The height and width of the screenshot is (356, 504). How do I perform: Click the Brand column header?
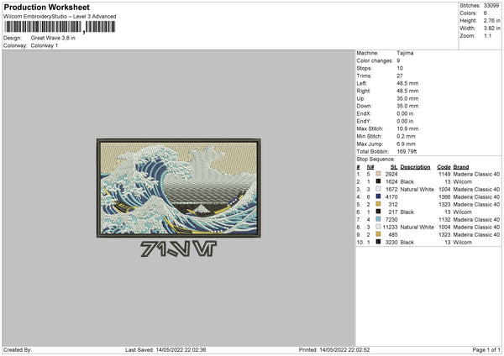point(461,167)
